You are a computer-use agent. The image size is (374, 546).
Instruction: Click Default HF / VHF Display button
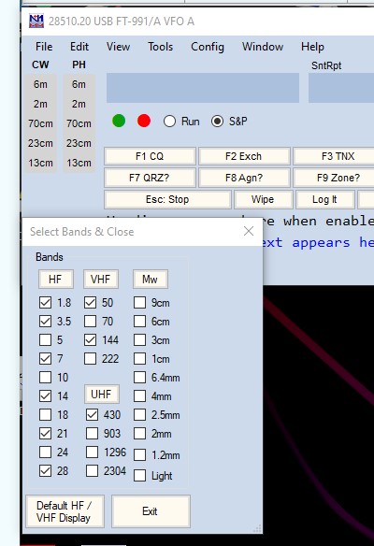65,511
